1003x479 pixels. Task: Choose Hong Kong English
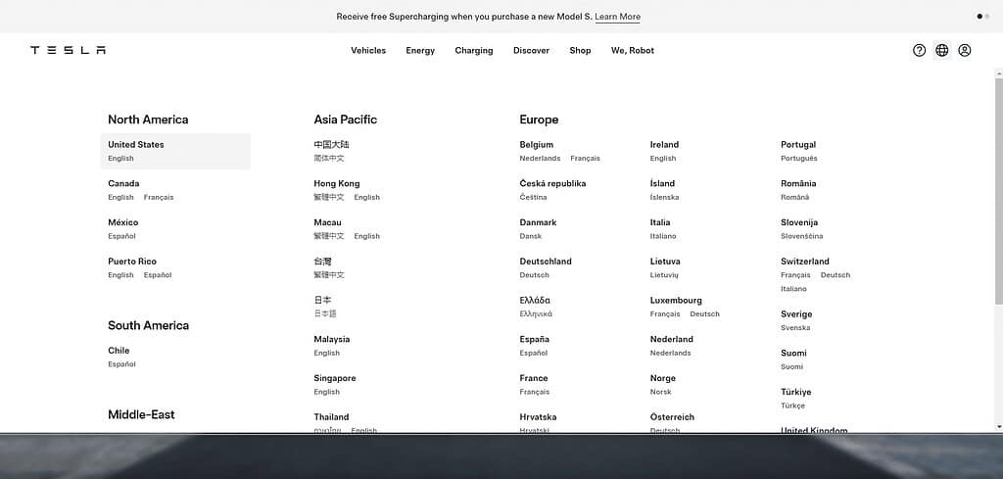coord(367,198)
